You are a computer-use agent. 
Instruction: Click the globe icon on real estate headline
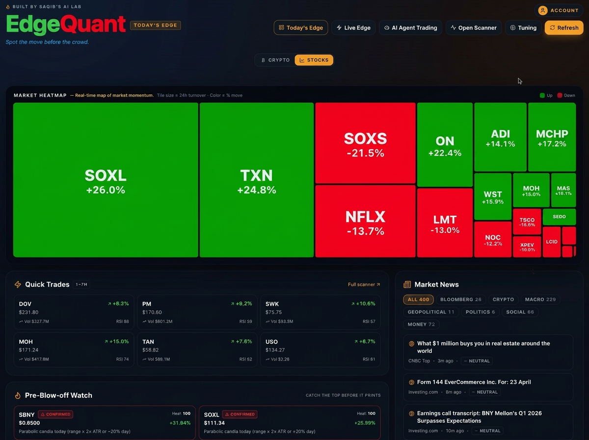[411, 344]
